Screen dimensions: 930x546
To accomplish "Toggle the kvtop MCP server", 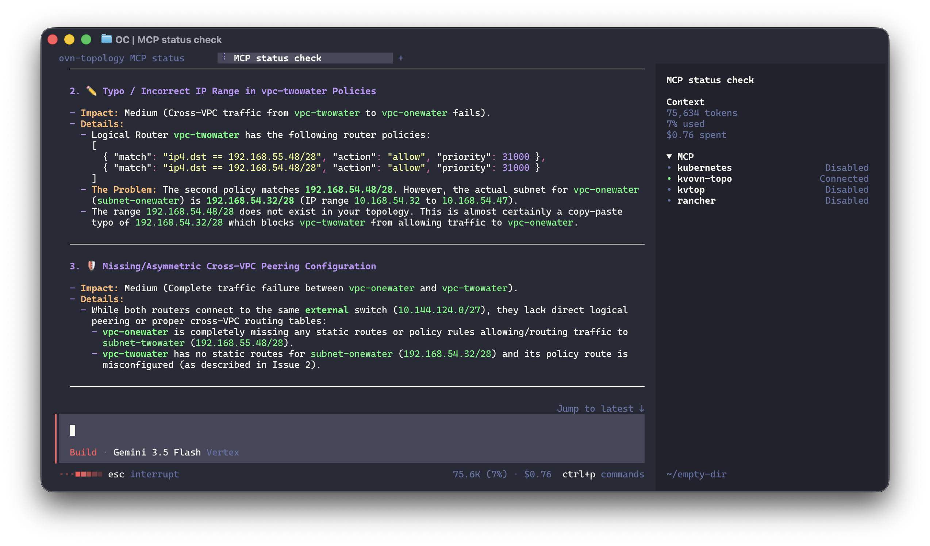I will [x=767, y=190].
